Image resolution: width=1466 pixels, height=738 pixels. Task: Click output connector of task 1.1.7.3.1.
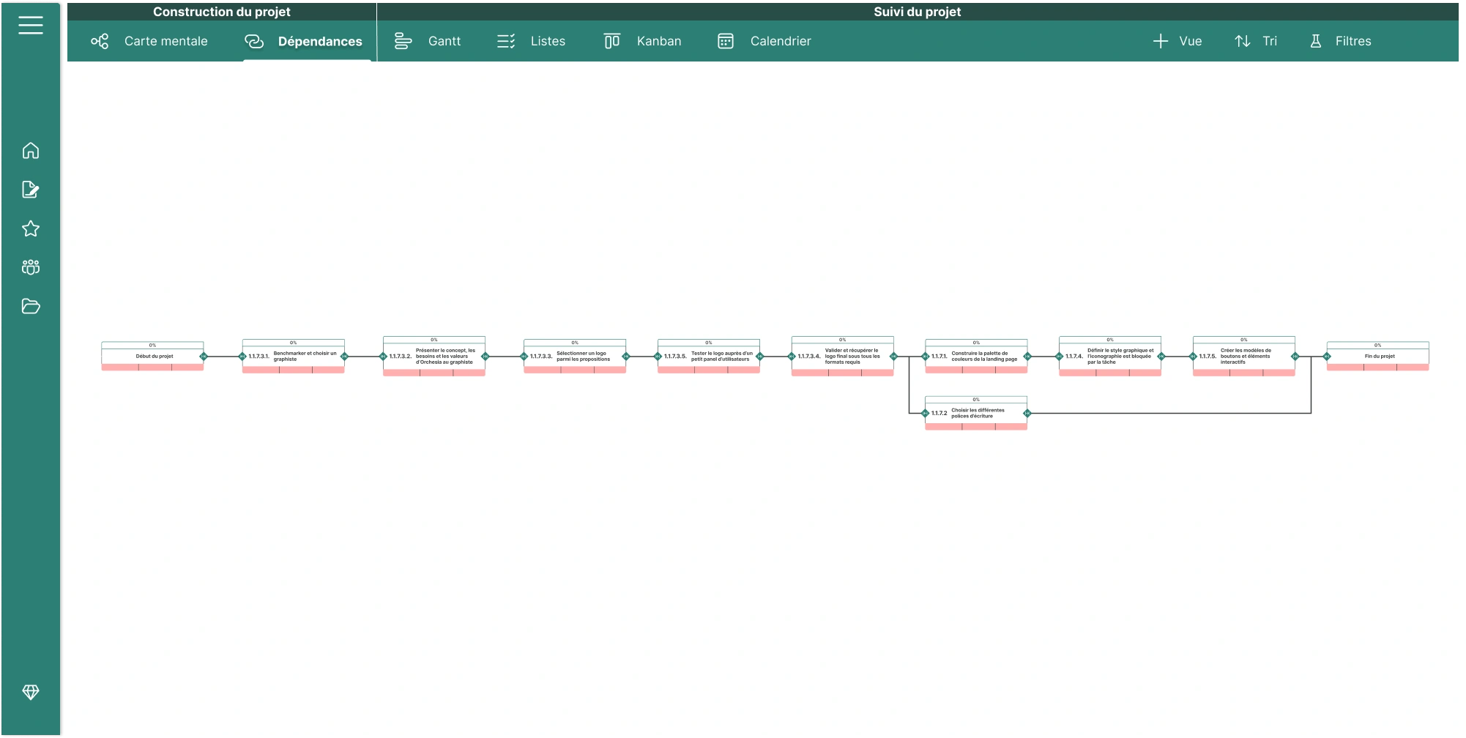(x=344, y=357)
